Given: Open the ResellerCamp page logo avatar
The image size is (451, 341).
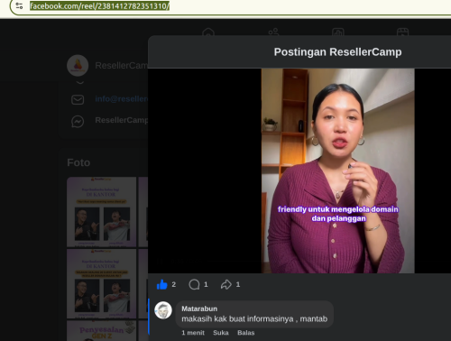Looking at the screenshot, I should point(78,65).
